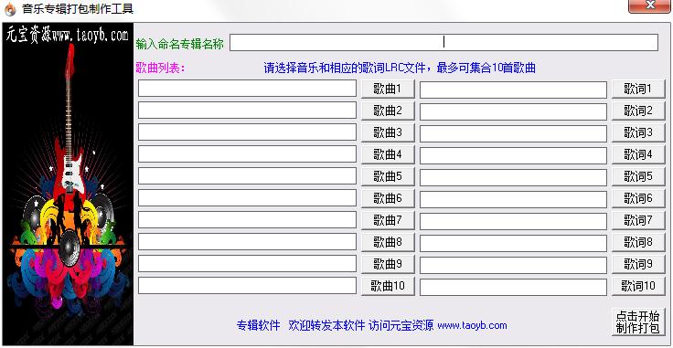Viewport: 673px width, 348px height.
Task: Click the guitar artwork image
Action: point(69,185)
